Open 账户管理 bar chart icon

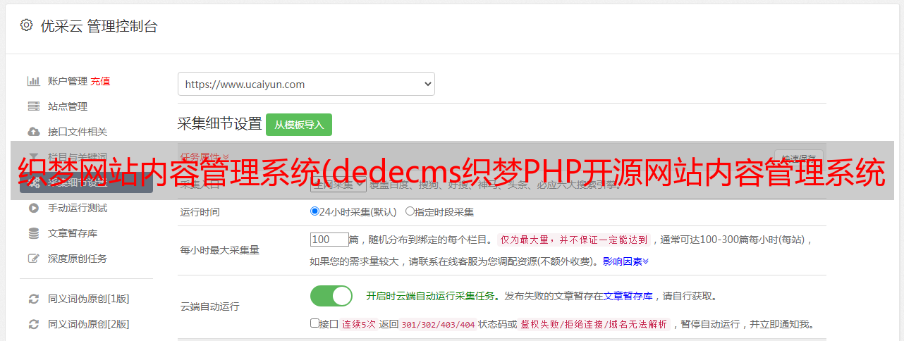pyautogui.click(x=33, y=81)
